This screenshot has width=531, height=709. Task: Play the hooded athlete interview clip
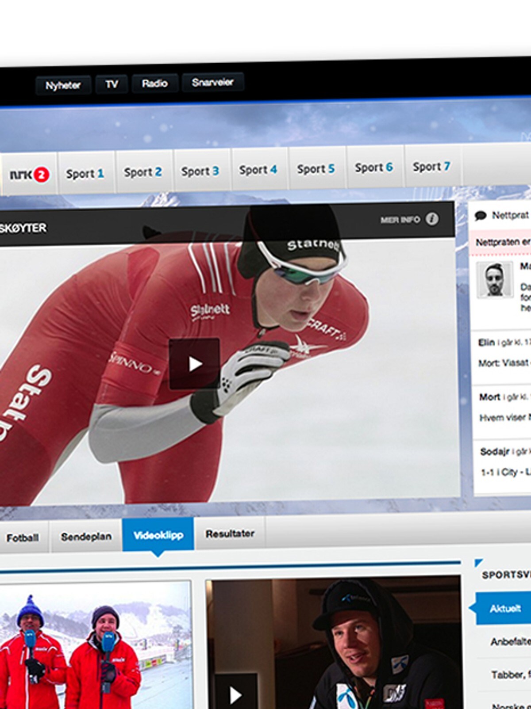coord(235,695)
